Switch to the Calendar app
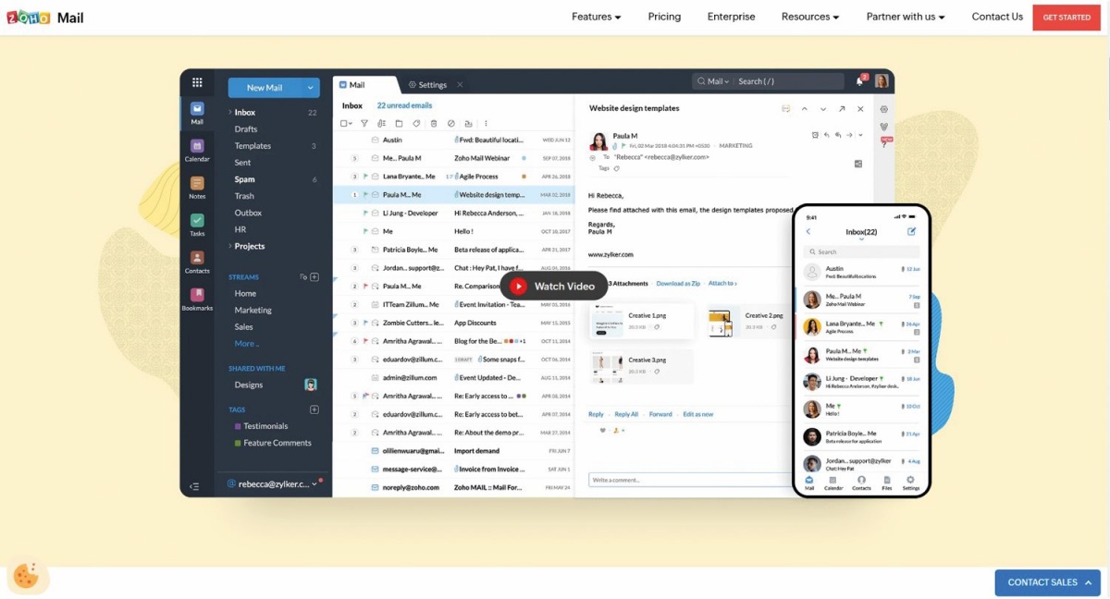 coord(197,150)
